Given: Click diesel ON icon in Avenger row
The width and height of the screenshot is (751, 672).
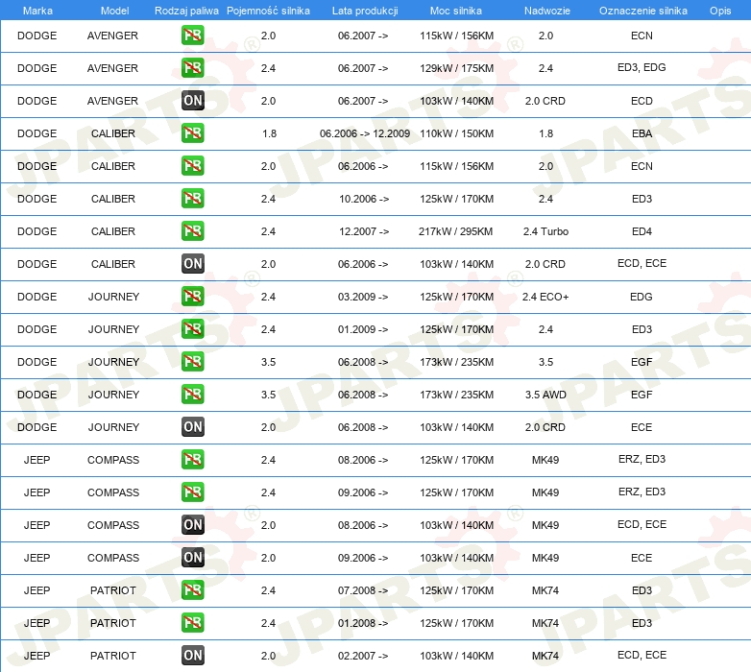Looking at the screenshot, I should click(x=192, y=101).
